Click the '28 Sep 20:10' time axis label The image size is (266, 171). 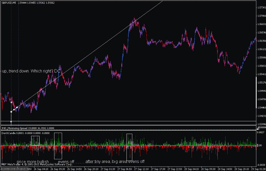[242, 169]
